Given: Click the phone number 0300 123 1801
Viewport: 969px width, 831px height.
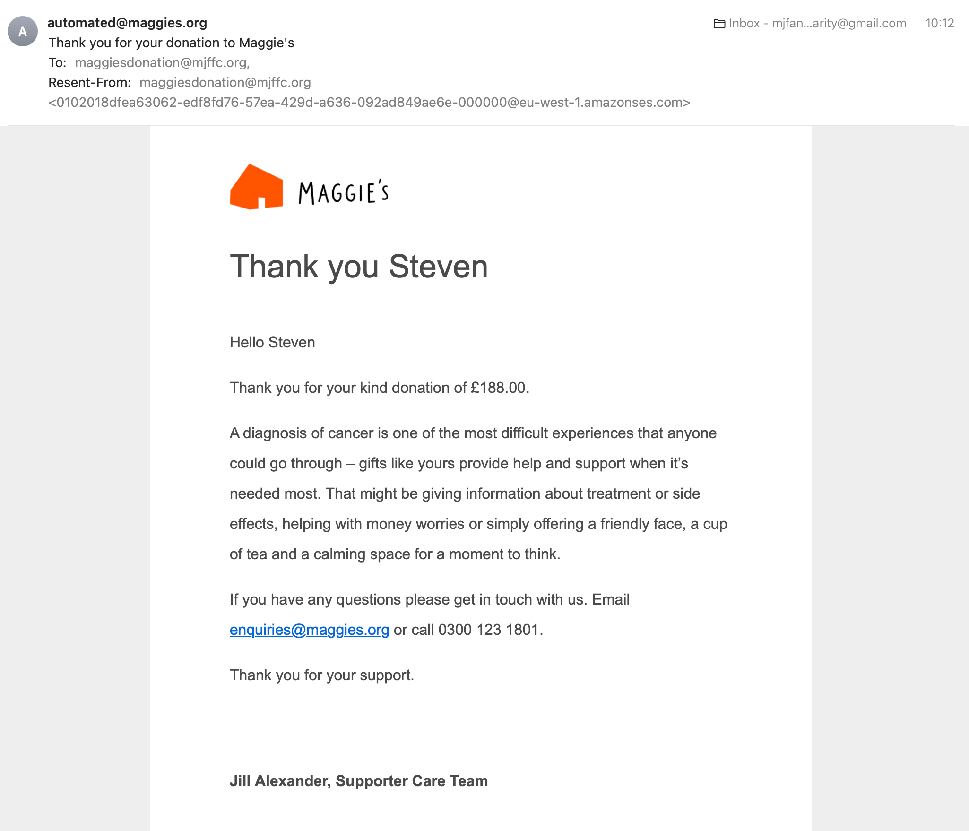Looking at the screenshot, I should (488, 630).
